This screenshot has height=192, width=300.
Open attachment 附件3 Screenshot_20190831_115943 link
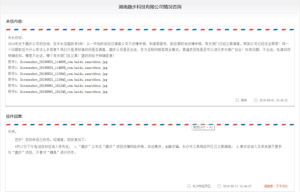(x=64, y=74)
